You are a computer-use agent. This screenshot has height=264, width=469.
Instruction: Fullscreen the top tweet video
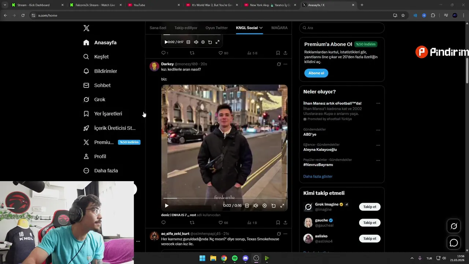pos(217,42)
